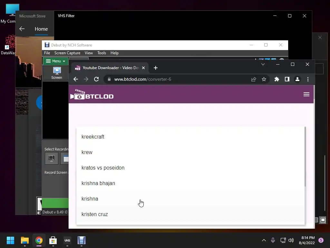The width and height of the screenshot is (330, 248).
Task: Click the microphone tray icon
Action: pos(273,240)
